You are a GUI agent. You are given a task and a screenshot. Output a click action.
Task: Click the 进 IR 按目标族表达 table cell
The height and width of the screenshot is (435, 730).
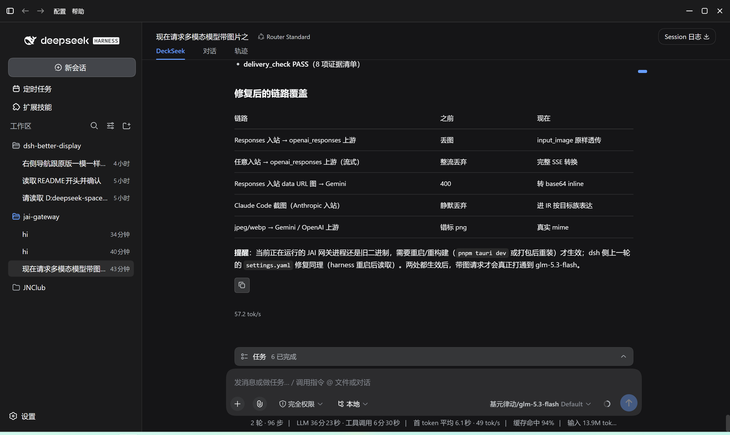pos(565,205)
